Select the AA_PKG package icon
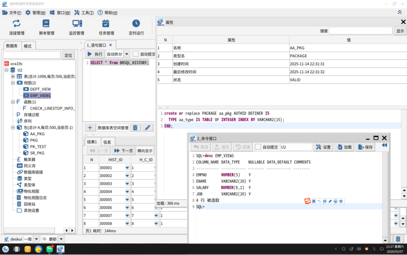 click(x=26, y=134)
